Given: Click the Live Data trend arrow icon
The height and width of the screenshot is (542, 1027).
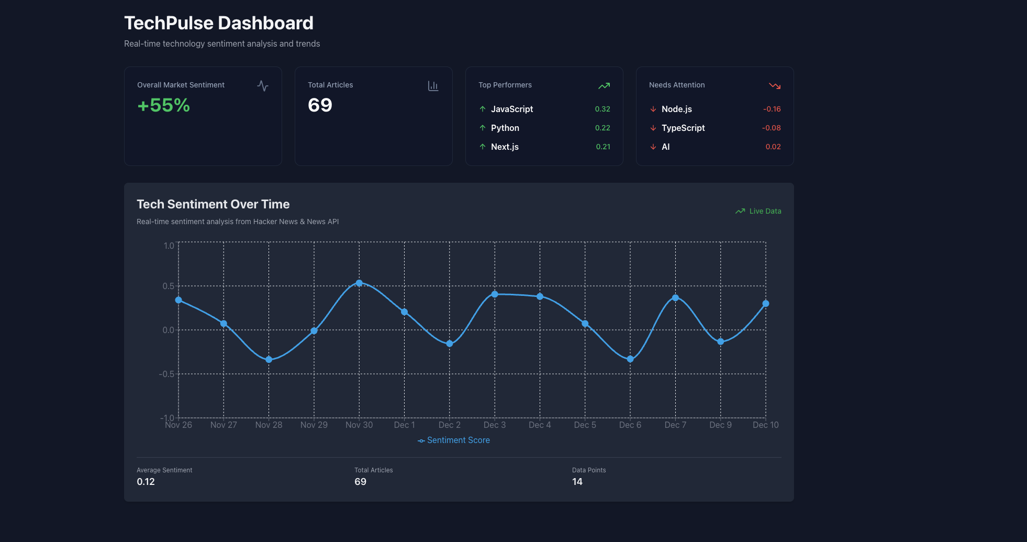Looking at the screenshot, I should pyautogui.click(x=740, y=211).
